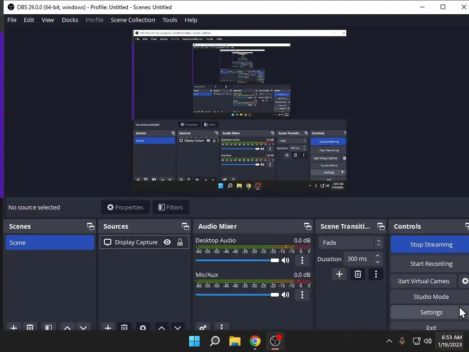The image size is (469, 352).
Task: Move source up arrow in Sources panel
Action: pyautogui.click(x=162, y=327)
